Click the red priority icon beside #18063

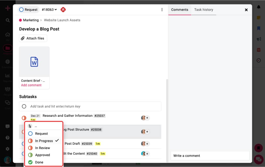pos(63,10)
